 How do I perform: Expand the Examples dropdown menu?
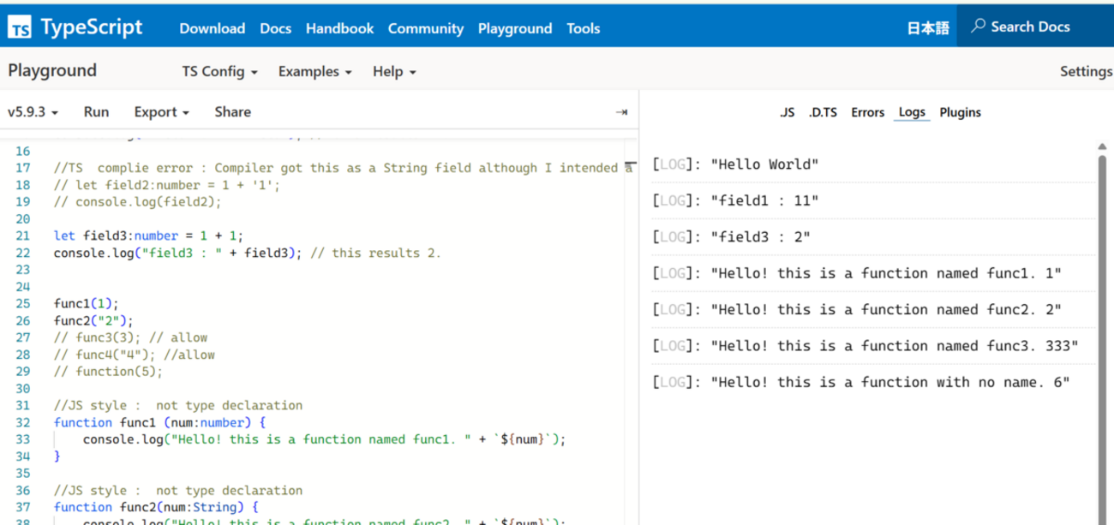[314, 72]
